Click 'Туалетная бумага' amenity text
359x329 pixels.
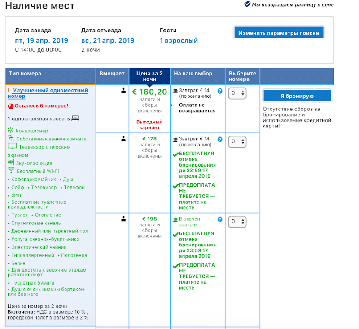pos(33,283)
